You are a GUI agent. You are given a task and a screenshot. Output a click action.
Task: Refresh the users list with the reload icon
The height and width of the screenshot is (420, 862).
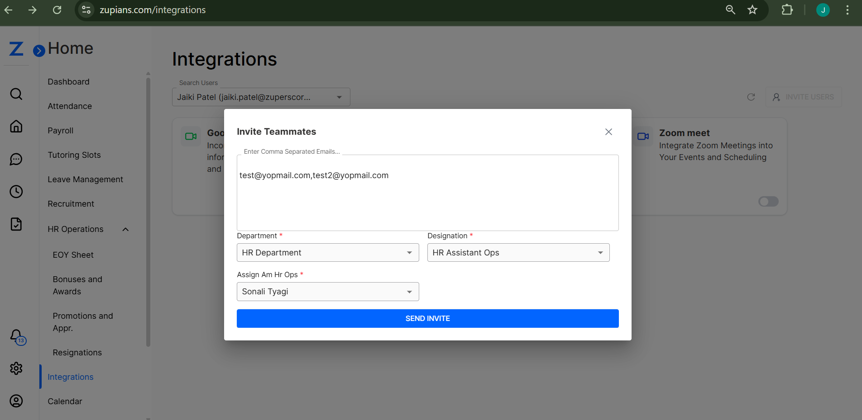[x=751, y=97]
